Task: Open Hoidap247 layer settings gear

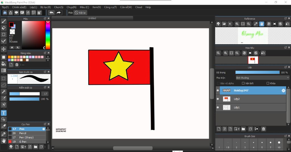Action: (283, 90)
